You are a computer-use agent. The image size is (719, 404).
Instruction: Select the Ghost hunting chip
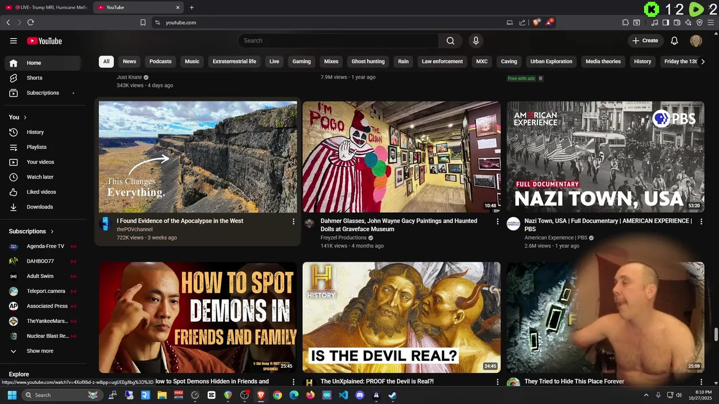(368, 61)
